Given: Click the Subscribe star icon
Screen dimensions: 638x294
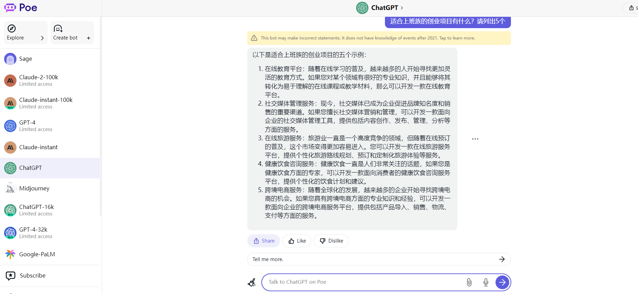Looking at the screenshot, I should point(11,276).
